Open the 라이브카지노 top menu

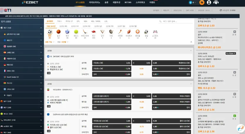(94, 2)
